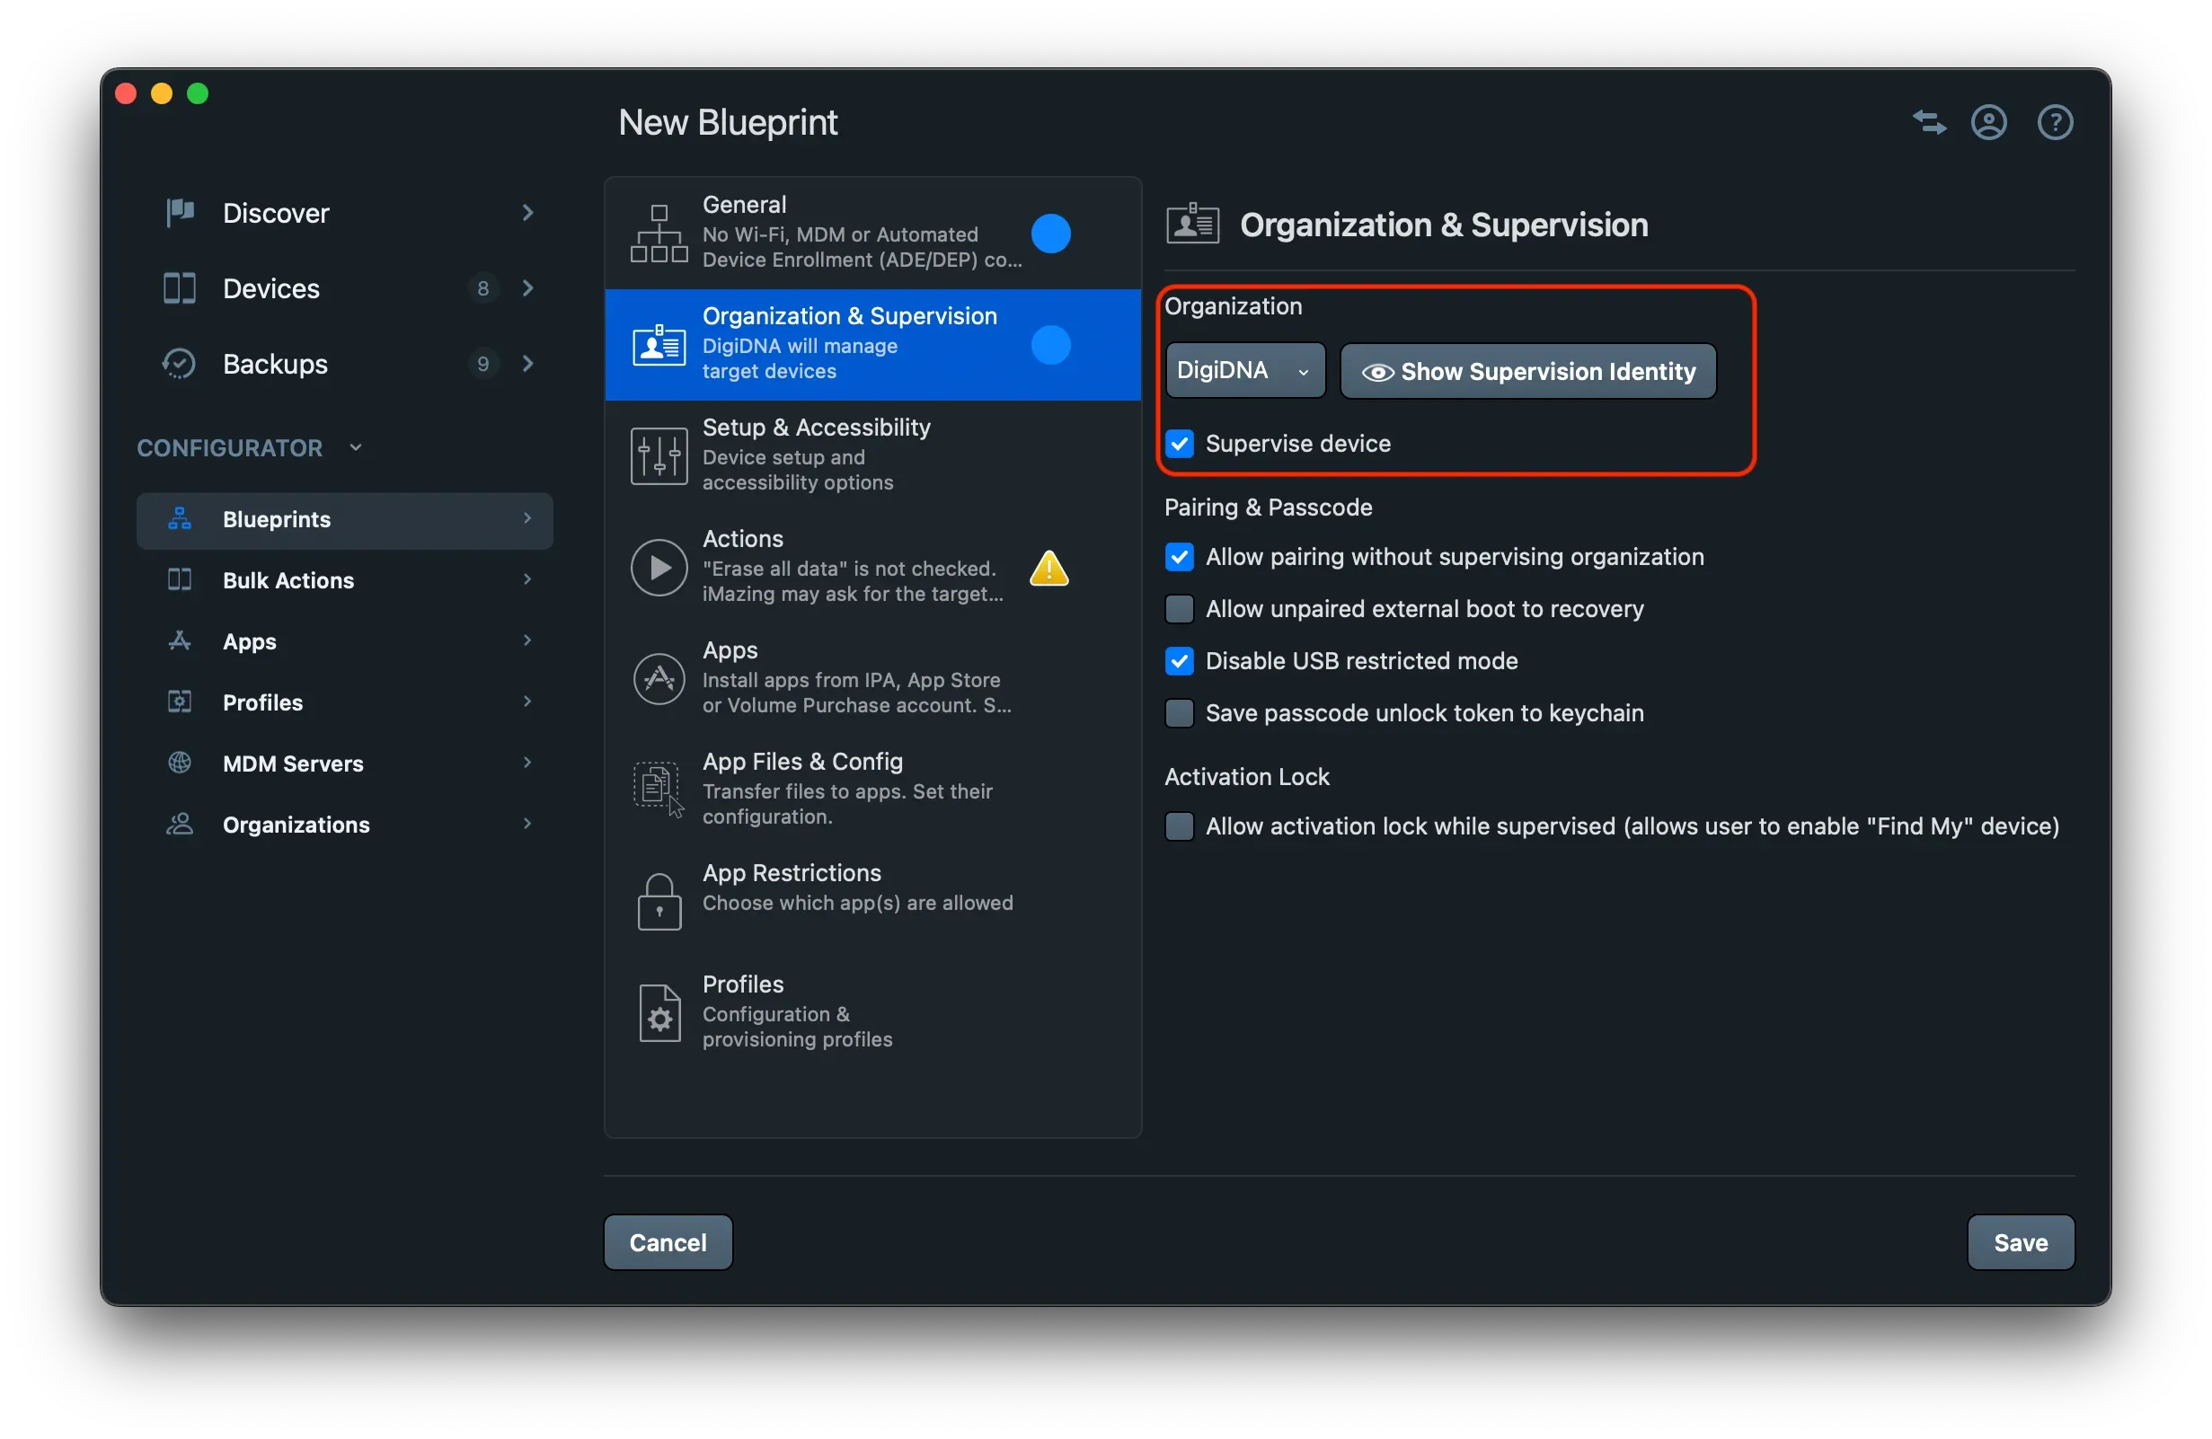Image resolution: width=2212 pixels, height=1439 pixels.
Task: Switch to the General section
Action: (x=836, y=232)
